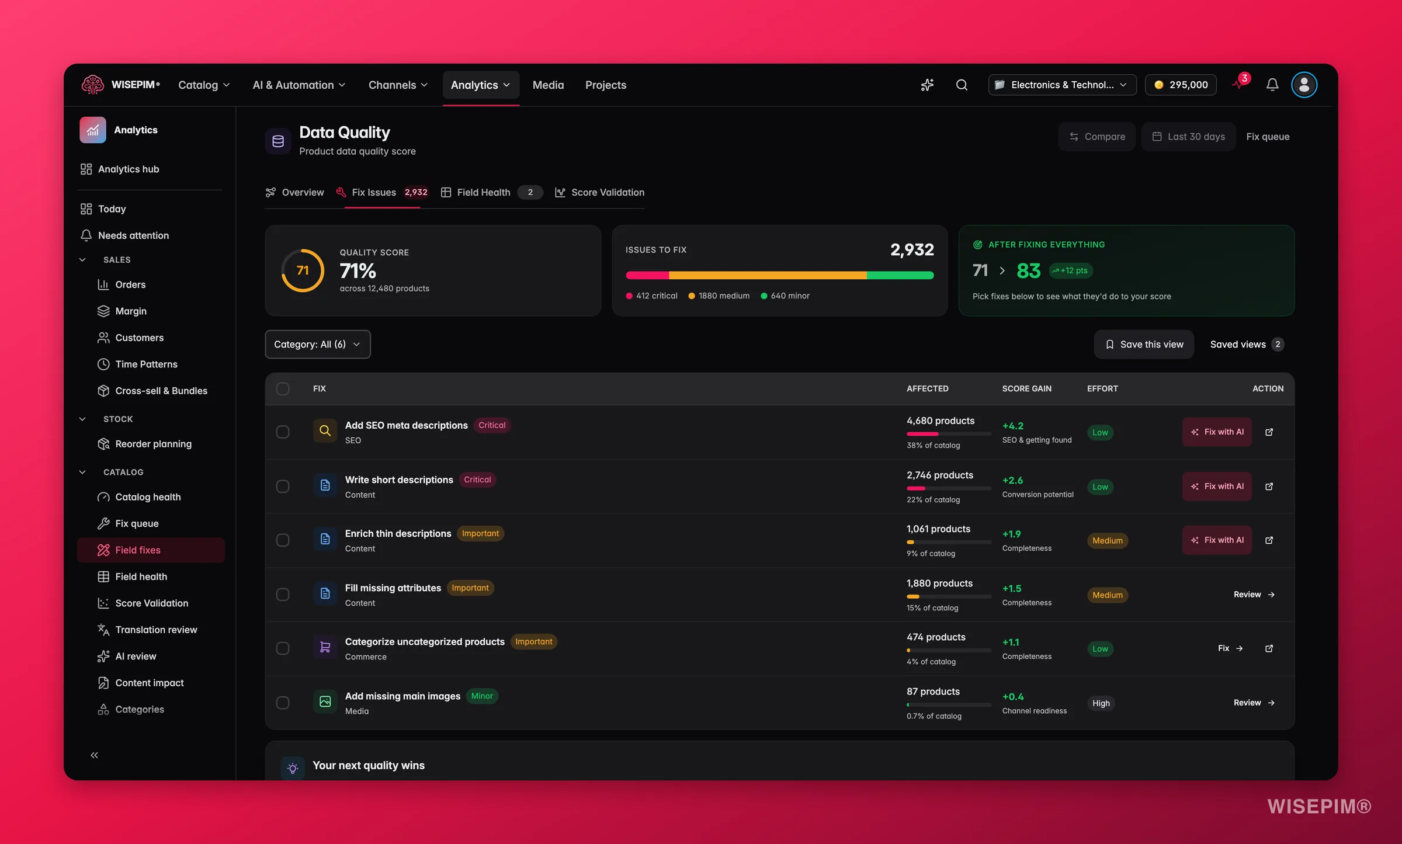
Task: Open the AI sparkle assistant icon
Action: coord(927,85)
